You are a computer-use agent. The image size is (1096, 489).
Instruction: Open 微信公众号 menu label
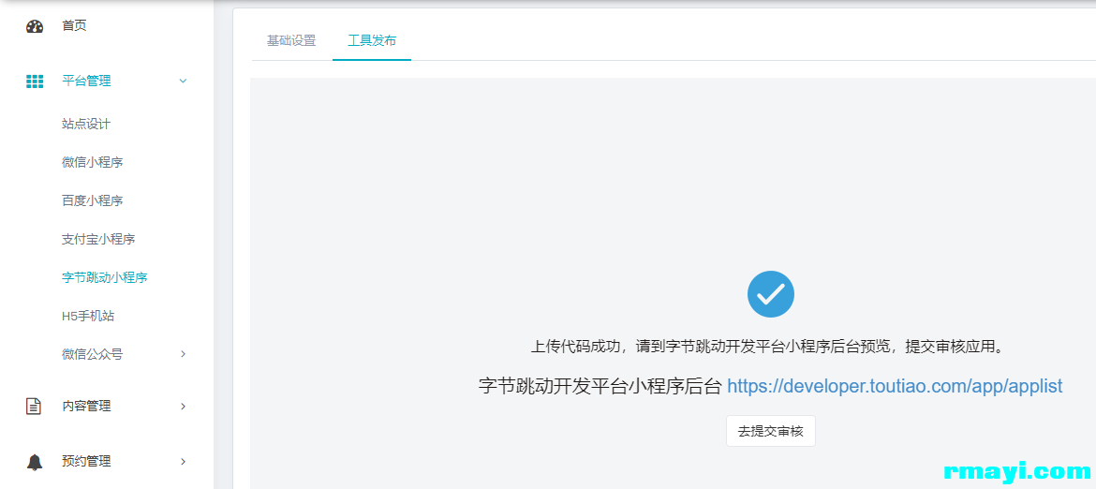(92, 355)
